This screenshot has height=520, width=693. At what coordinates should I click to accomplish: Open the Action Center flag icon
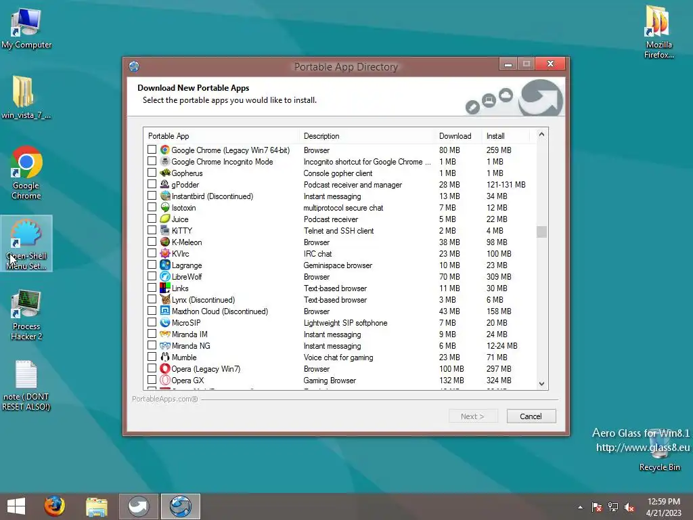[x=597, y=507]
